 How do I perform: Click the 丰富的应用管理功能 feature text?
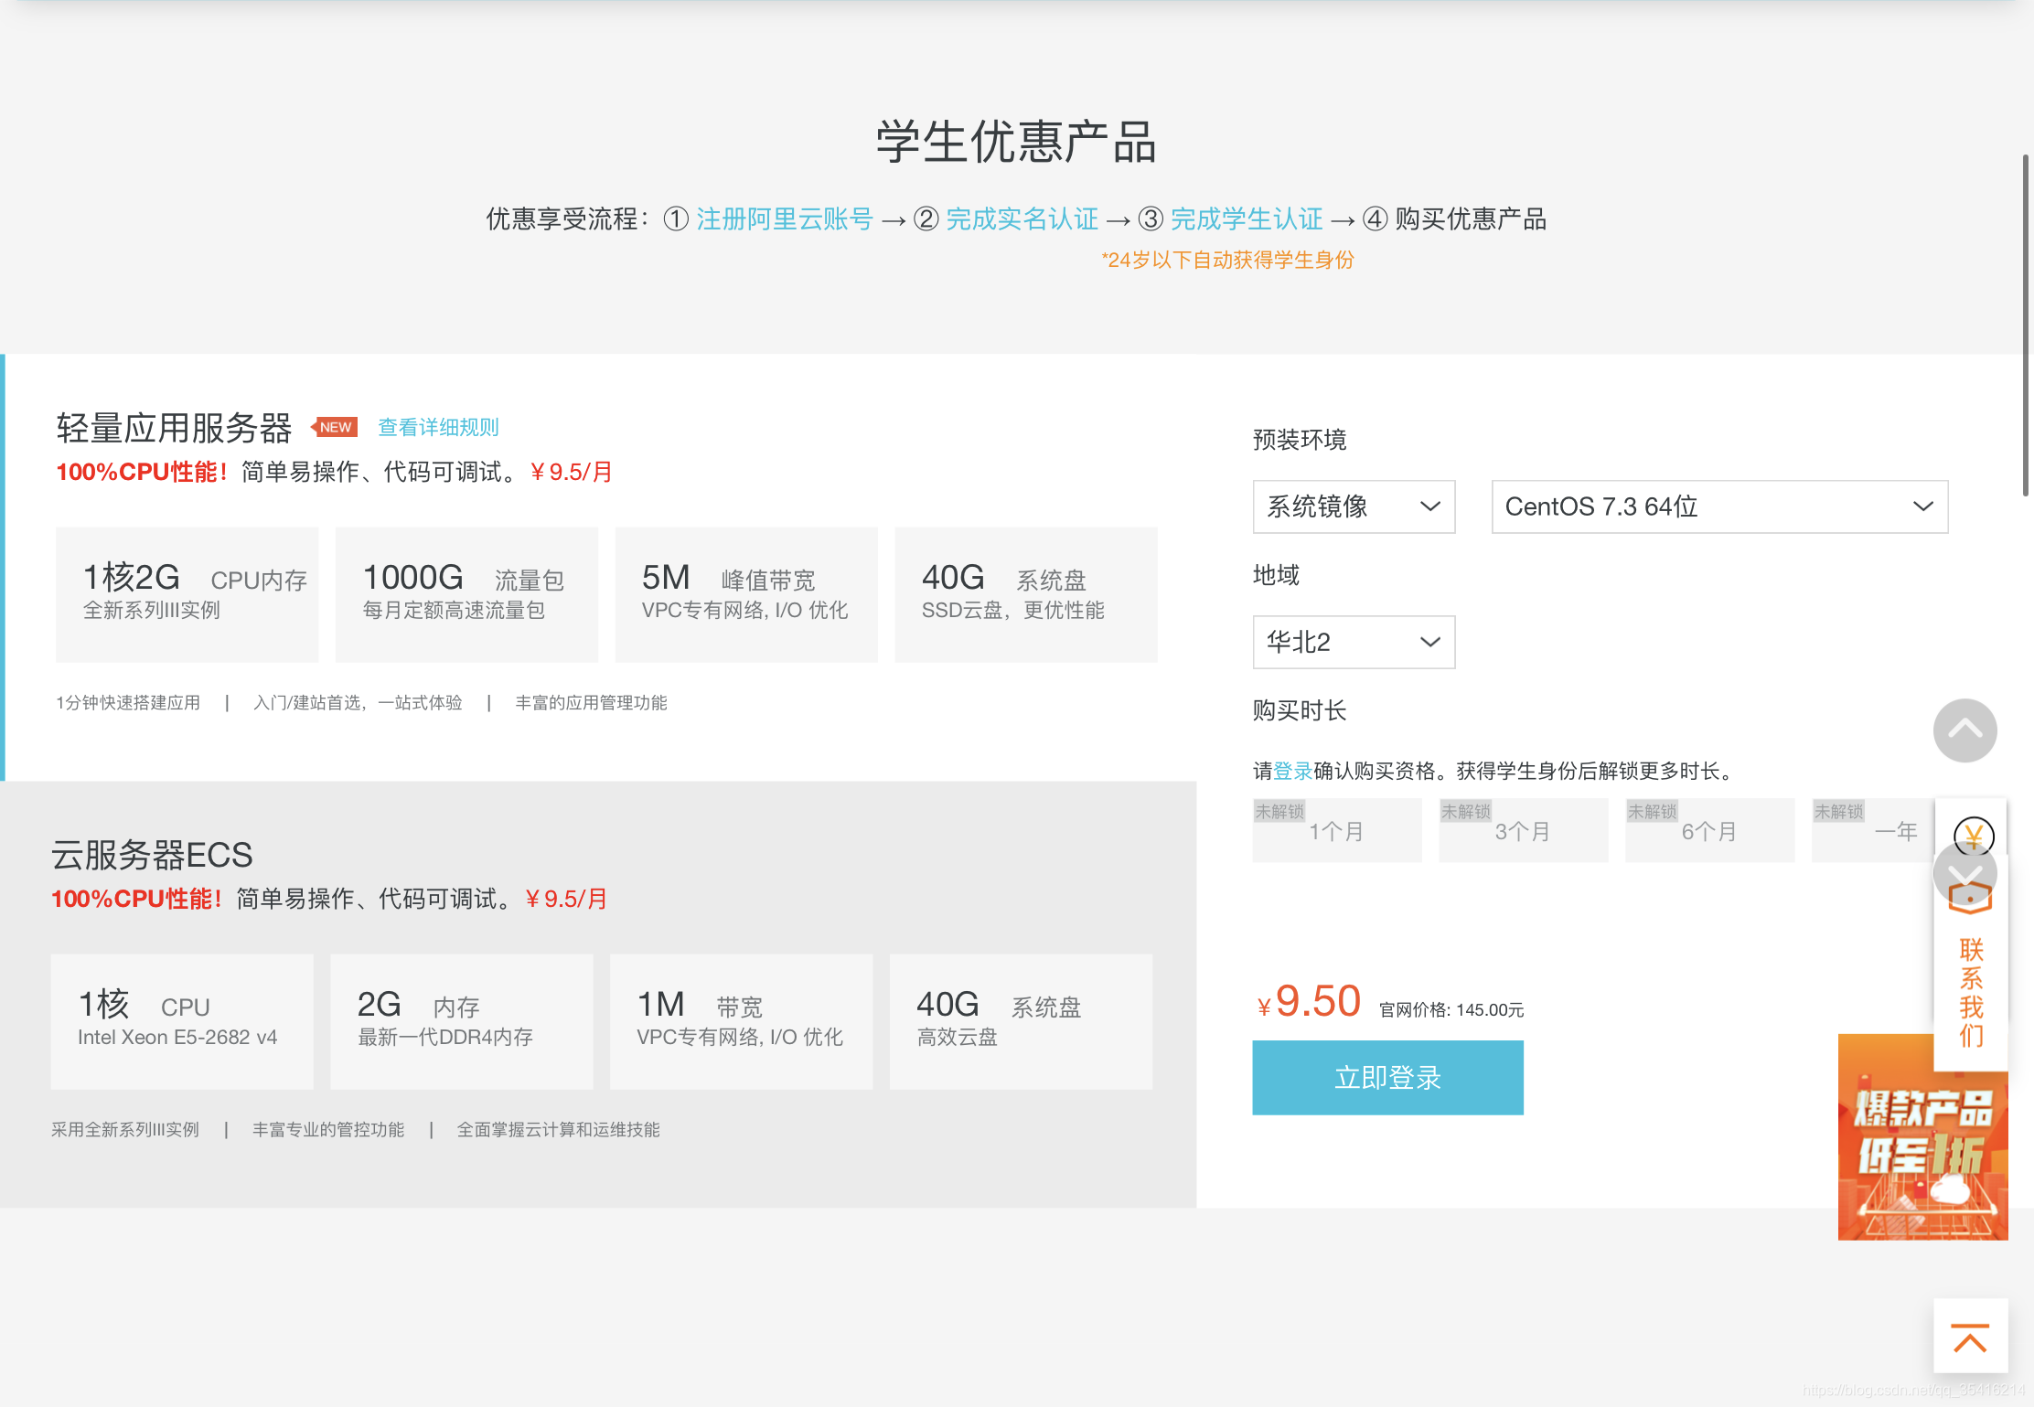591,702
